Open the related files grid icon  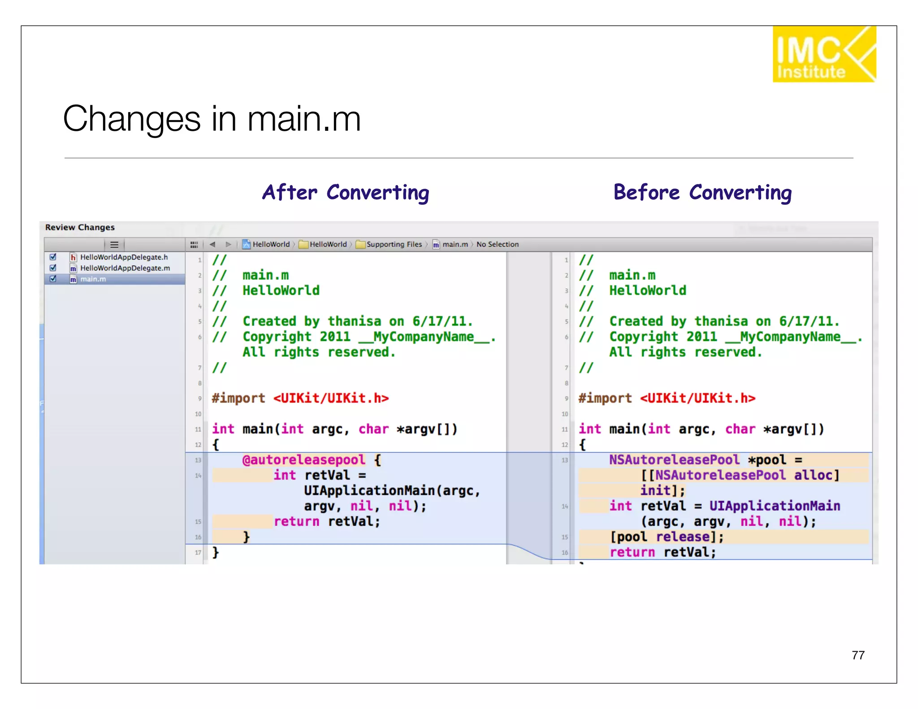[194, 245]
